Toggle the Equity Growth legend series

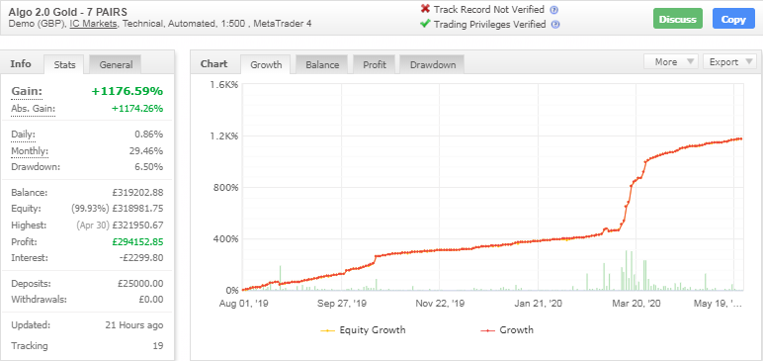click(x=363, y=330)
